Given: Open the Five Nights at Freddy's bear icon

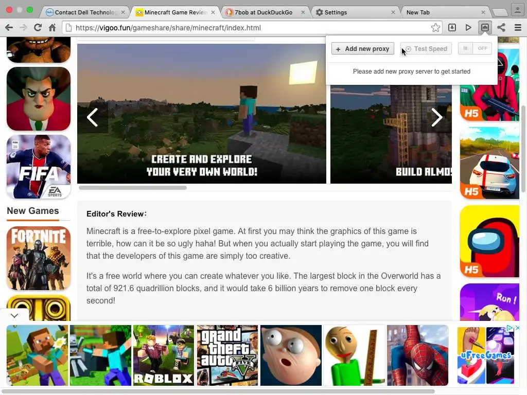Looking at the screenshot, I should (x=39, y=50).
